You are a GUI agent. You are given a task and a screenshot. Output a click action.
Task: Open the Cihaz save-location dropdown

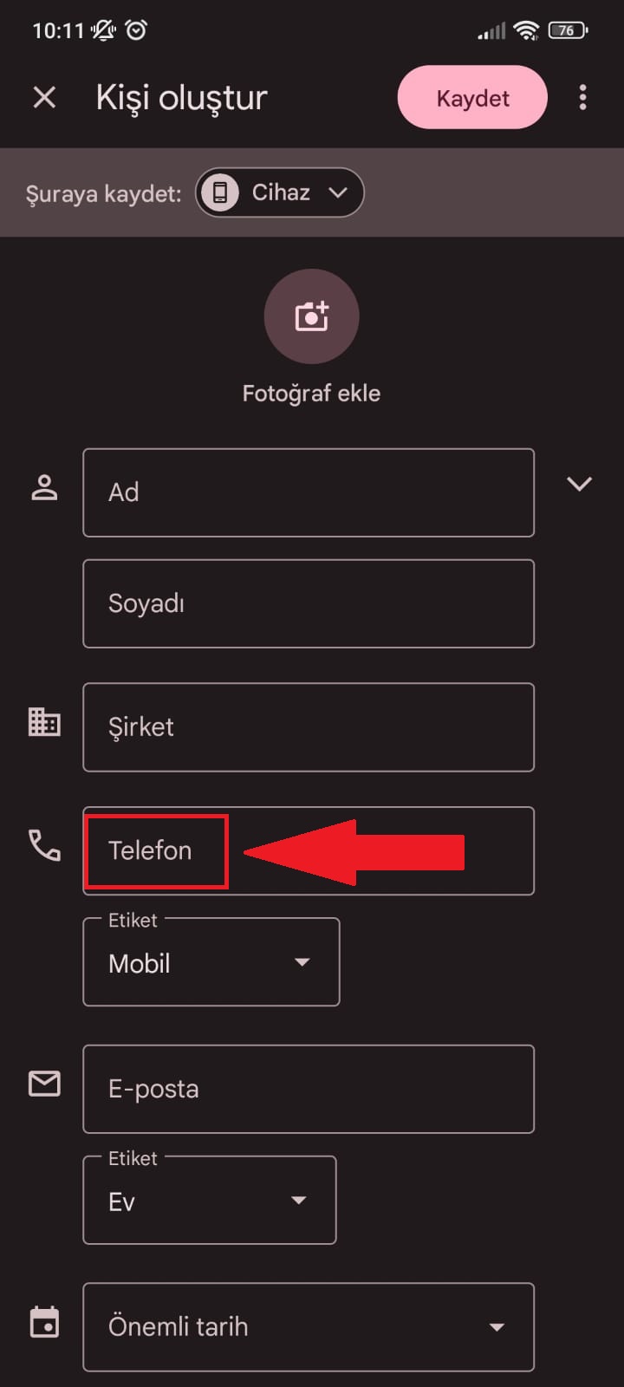coord(279,192)
